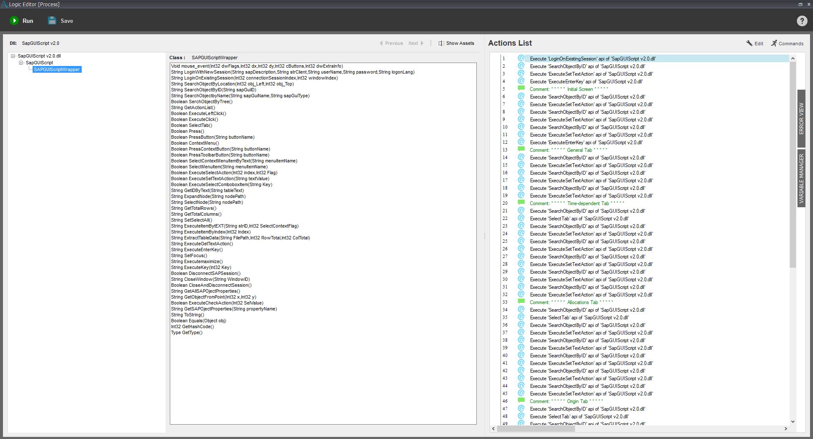Click the Save disk icon
The height and width of the screenshot is (439, 813).
click(x=52, y=21)
